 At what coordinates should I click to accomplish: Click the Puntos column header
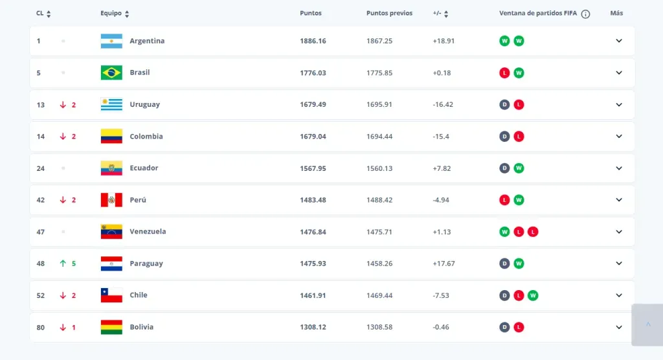[311, 14]
